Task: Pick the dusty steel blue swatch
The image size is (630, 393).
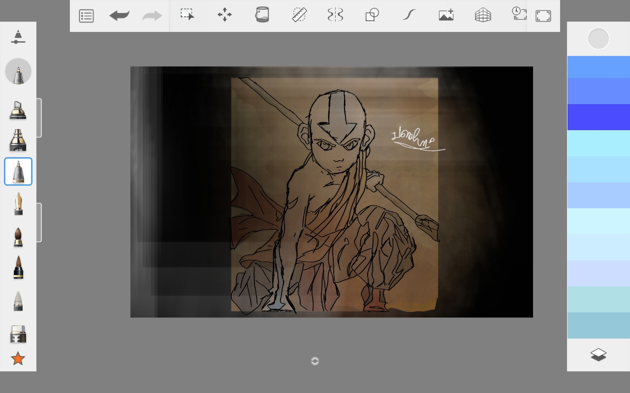Action: click(598, 325)
